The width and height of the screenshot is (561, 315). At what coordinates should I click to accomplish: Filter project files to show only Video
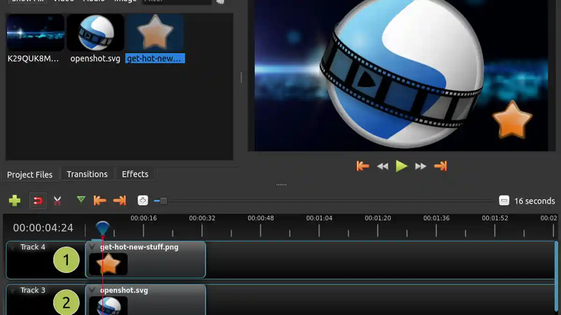coord(63,1)
